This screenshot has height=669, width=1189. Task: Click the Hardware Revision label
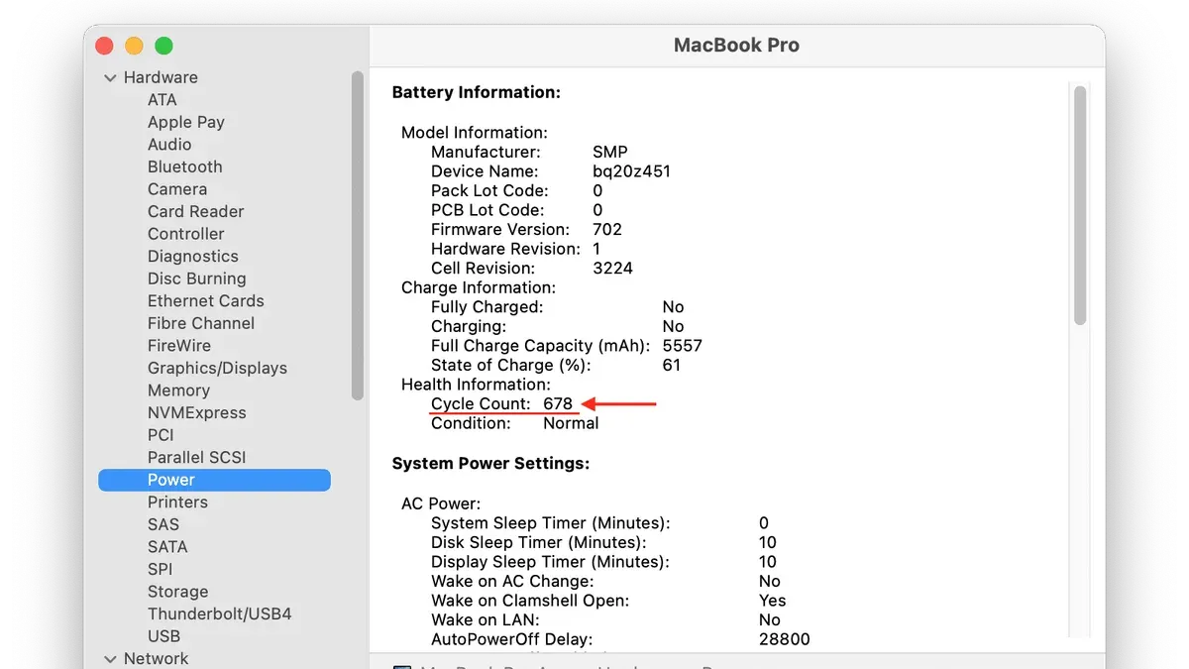[506, 249]
